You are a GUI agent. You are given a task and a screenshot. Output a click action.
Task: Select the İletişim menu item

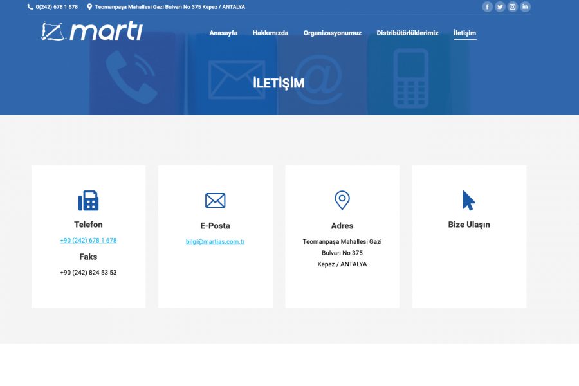point(464,33)
